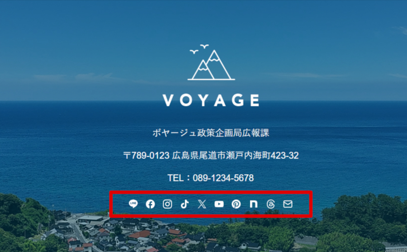Launch the YouTube channel icon

coord(219,204)
